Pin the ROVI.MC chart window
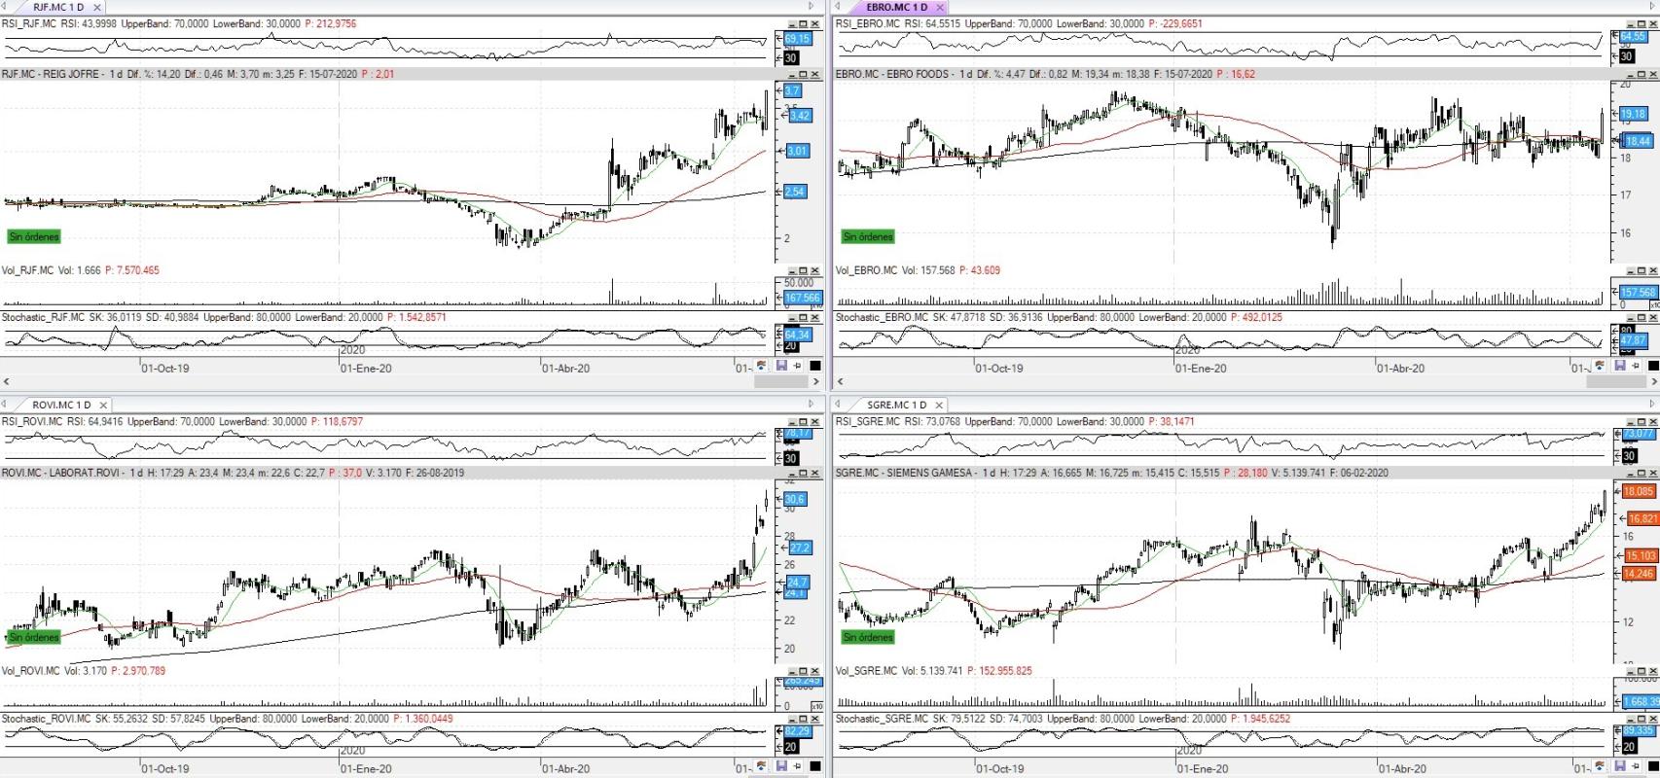1660x778 pixels. [797, 766]
